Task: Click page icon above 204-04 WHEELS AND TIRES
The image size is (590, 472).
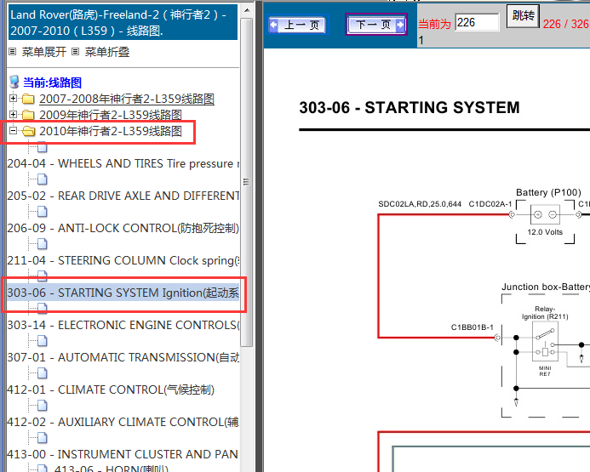Action: 43,147
